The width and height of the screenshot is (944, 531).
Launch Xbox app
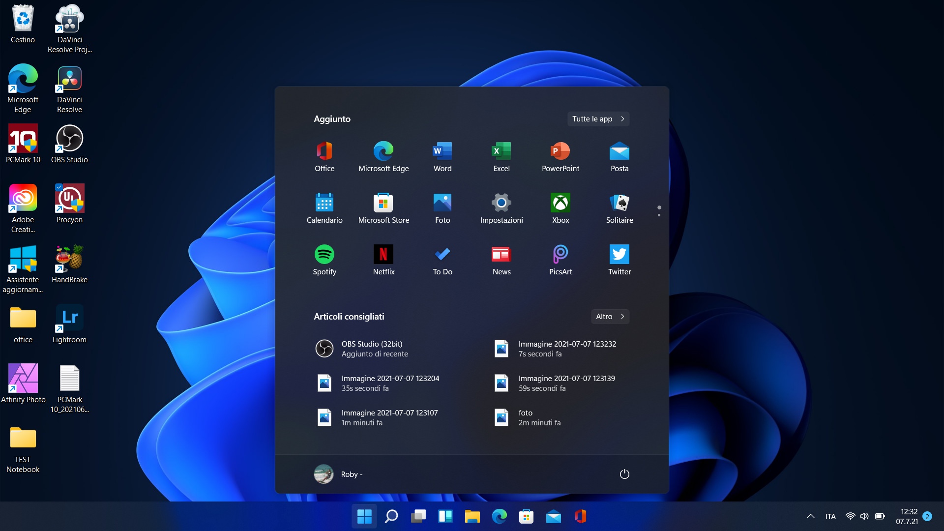560,208
